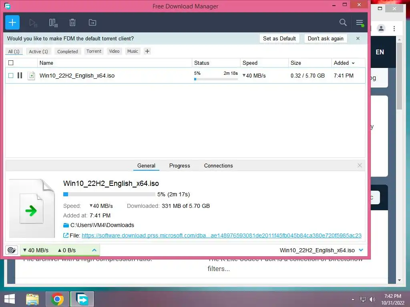Select the Torrent filter tab
410x307 pixels.
click(x=94, y=51)
